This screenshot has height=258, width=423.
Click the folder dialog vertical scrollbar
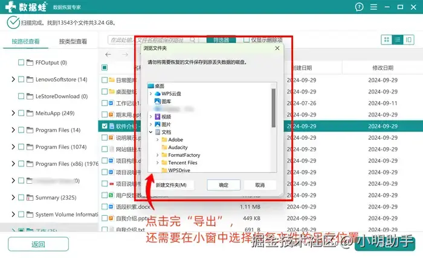click(274, 108)
